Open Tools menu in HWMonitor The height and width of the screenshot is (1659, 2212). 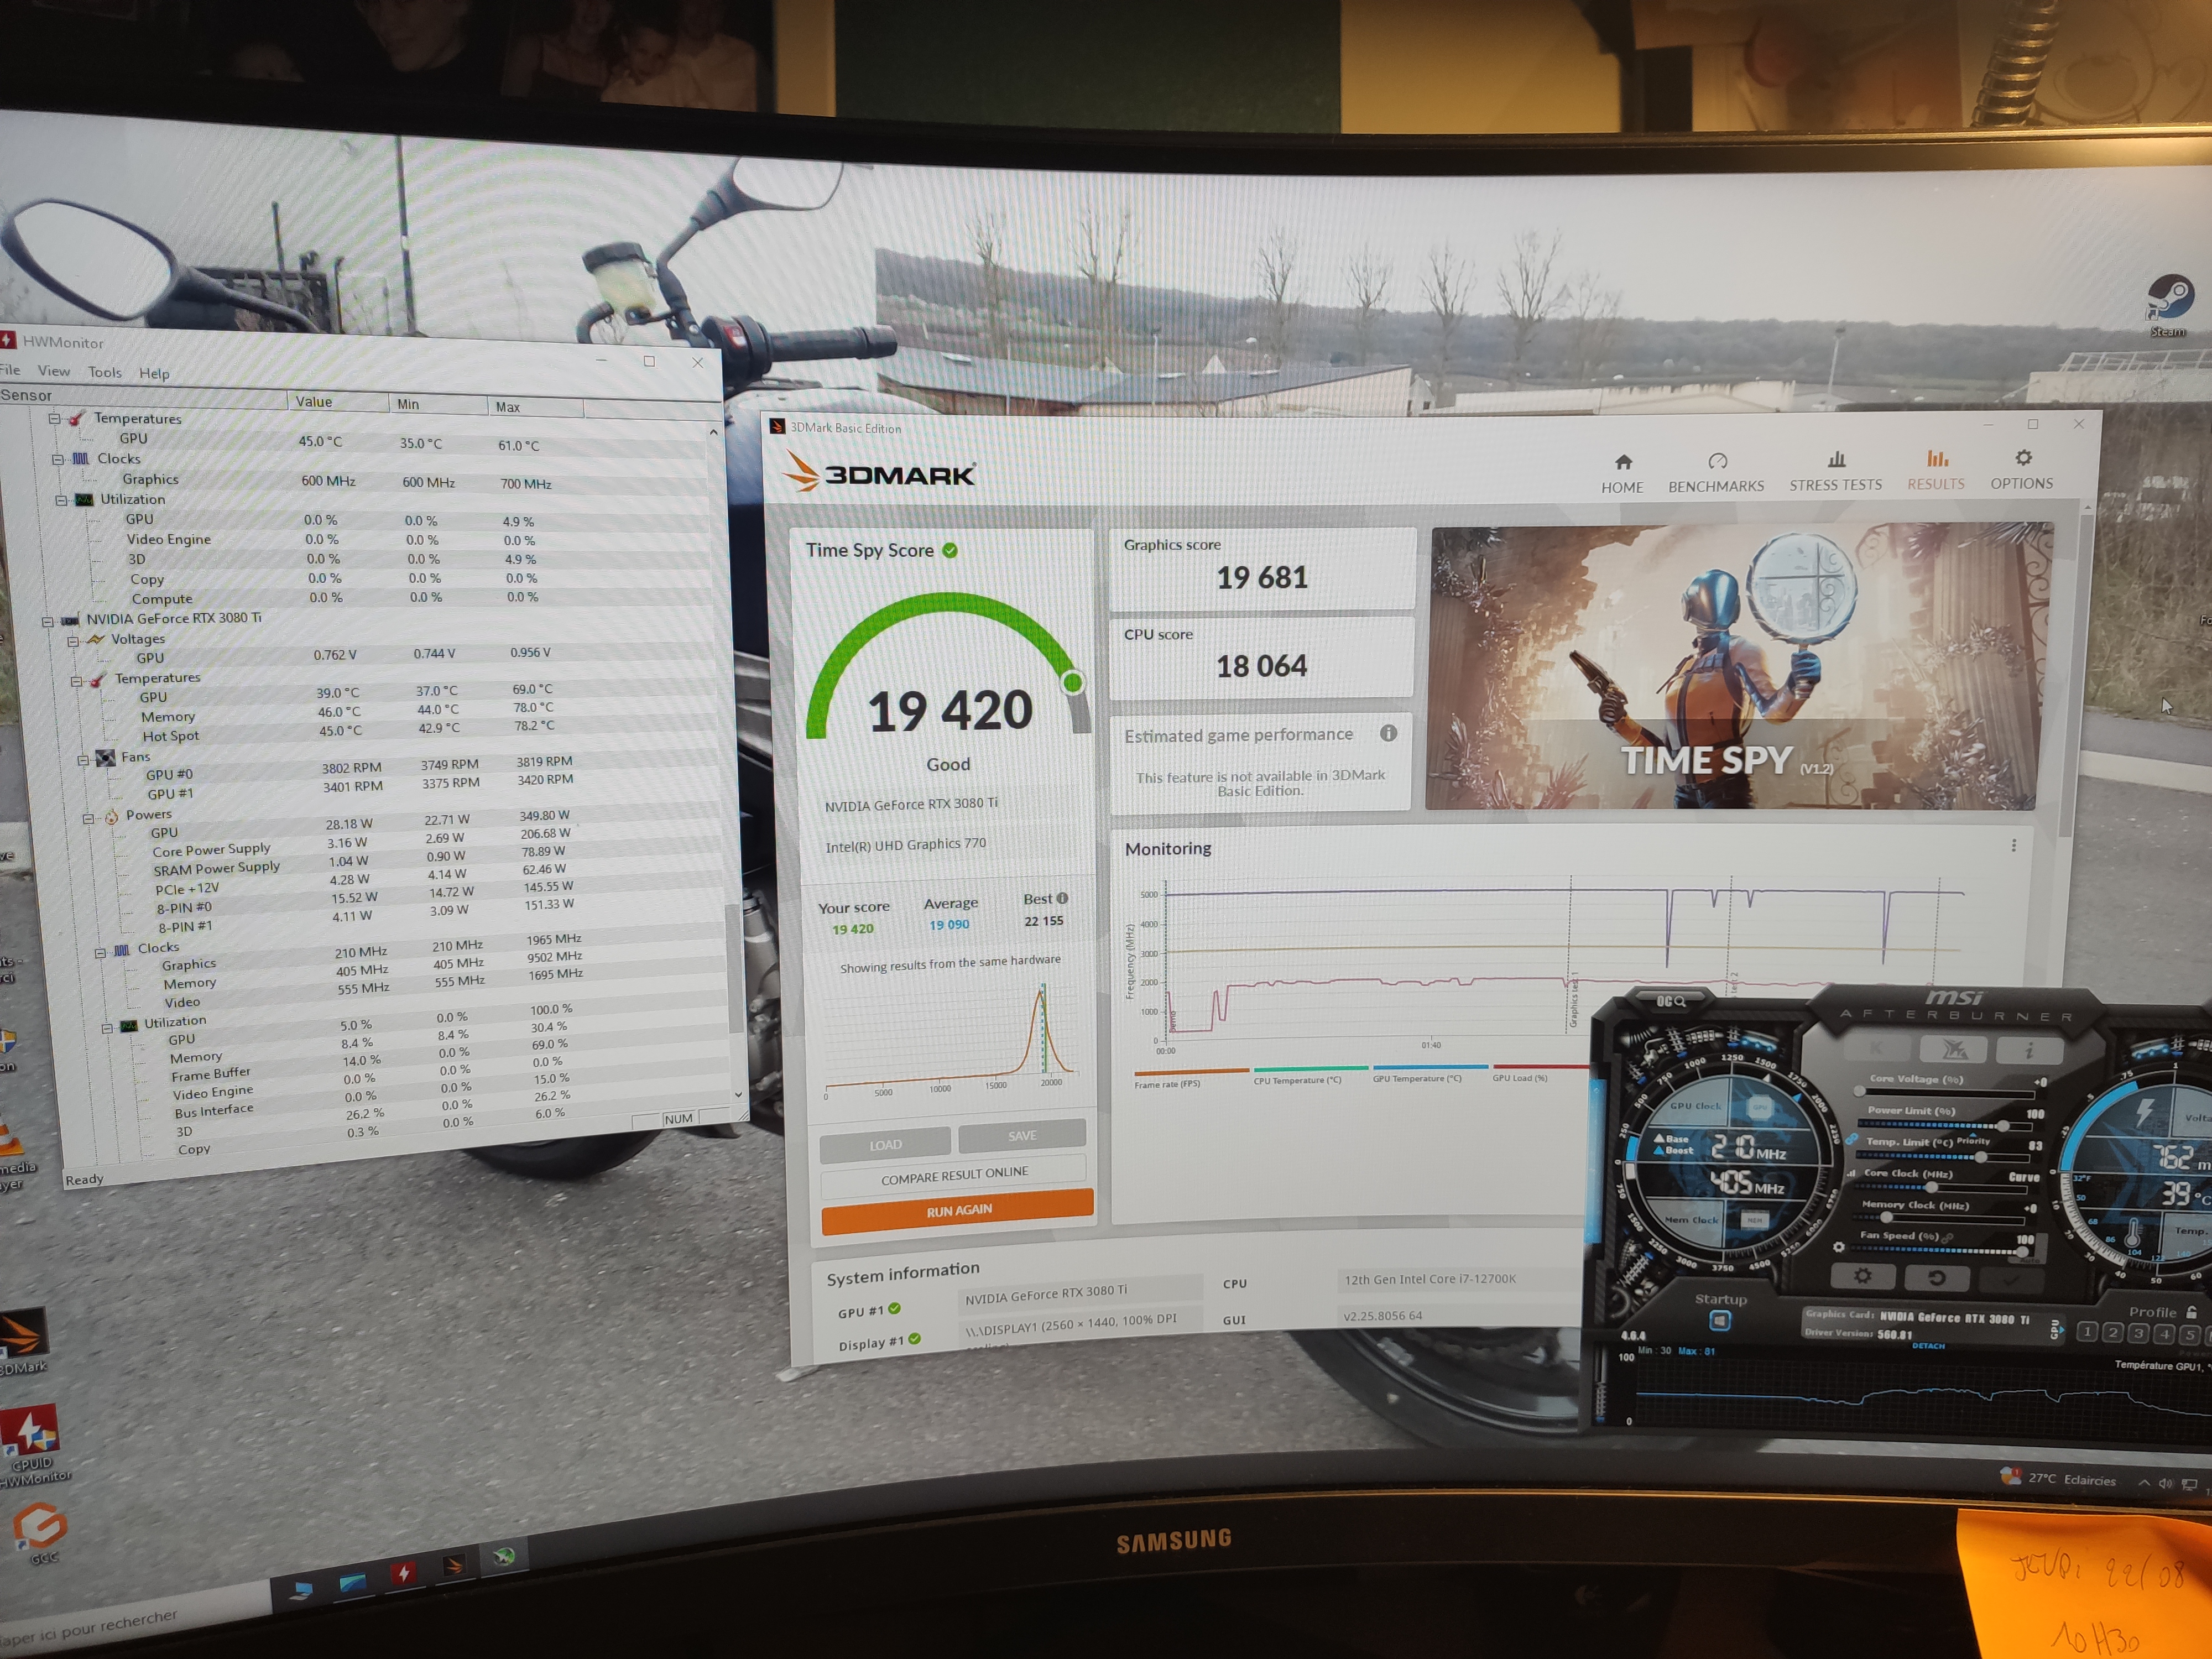pos(105,372)
